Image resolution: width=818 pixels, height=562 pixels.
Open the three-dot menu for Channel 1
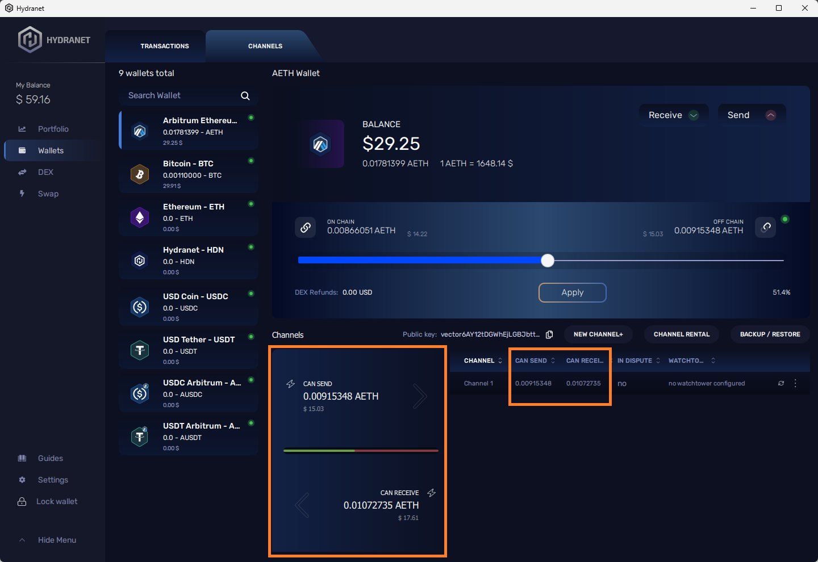coord(795,383)
